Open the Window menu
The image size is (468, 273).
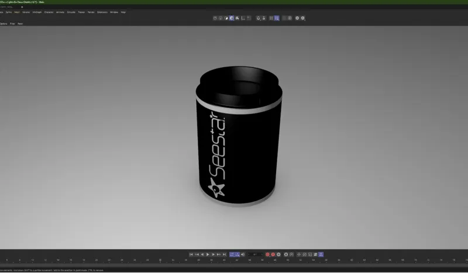(113, 12)
